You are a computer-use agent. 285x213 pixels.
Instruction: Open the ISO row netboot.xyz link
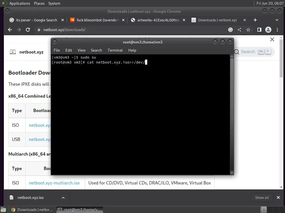40,125
